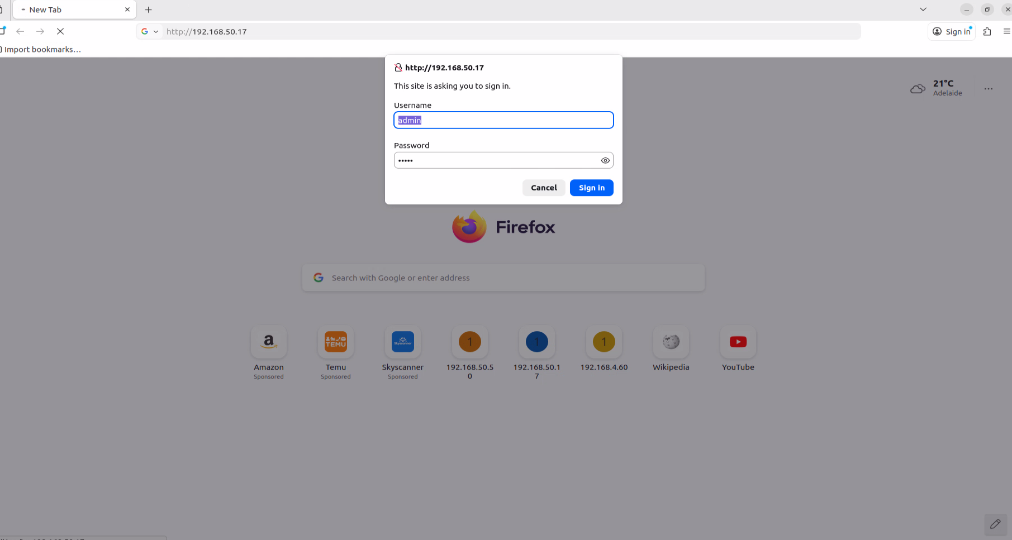
Task: Click the Import bookmarks link
Action: point(42,50)
